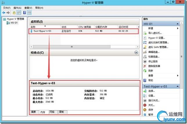Collapse the 检查点(C) pane with the round chevron
This screenshot has width=187, height=124.
pyautogui.click(x=136, y=52)
